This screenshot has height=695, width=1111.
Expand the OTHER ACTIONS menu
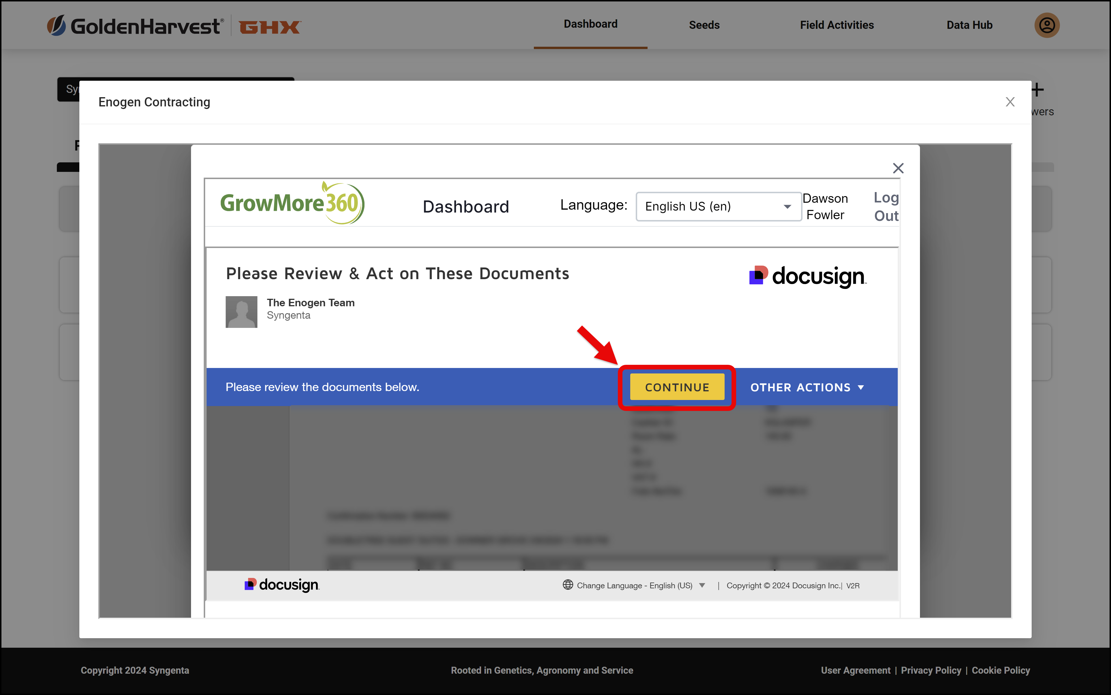point(807,388)
